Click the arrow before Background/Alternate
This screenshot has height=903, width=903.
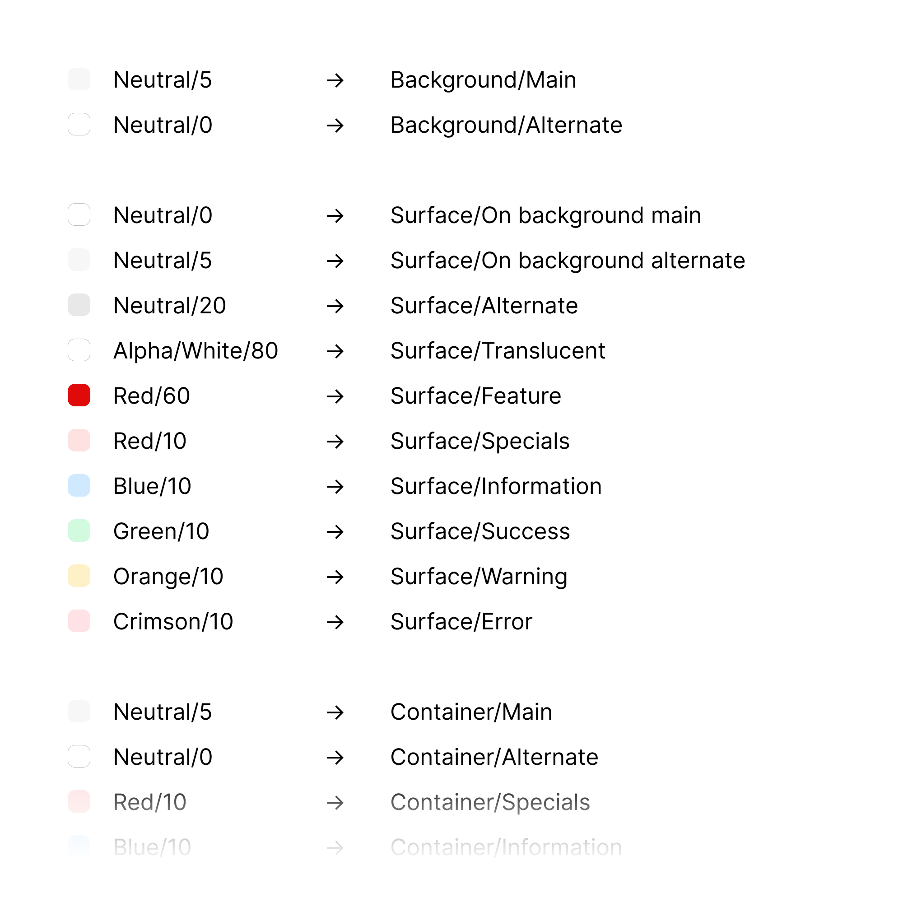coord(335,126)
